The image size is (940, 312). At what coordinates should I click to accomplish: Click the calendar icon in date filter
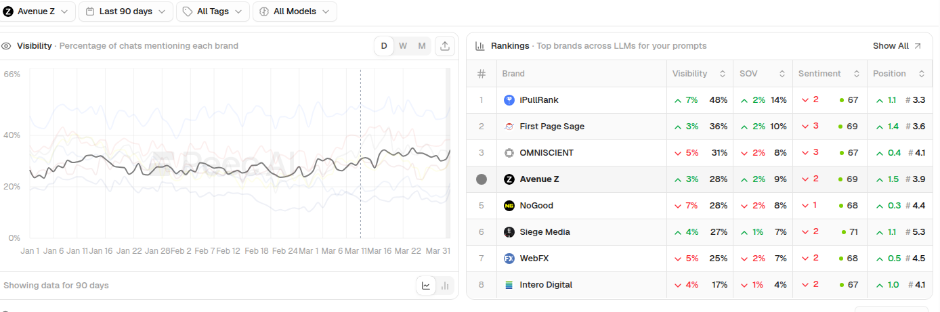90,12
